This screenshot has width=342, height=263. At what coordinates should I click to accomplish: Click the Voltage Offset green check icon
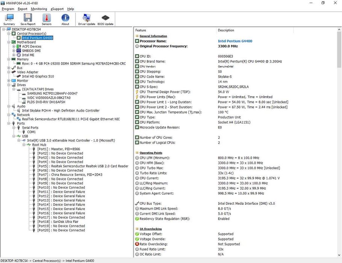[x=137, y=234]
